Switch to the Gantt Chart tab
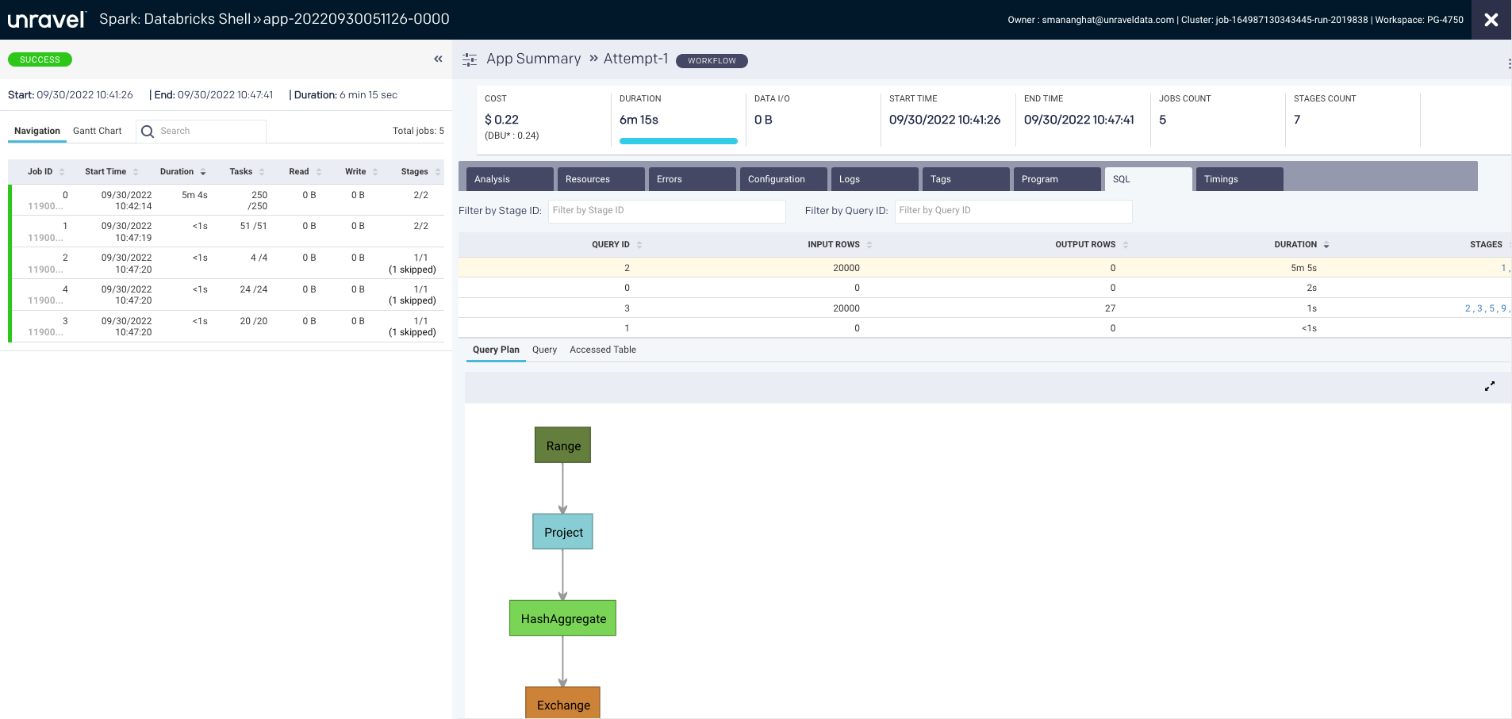Screen dimensions: 1512x719 point(98,131)
